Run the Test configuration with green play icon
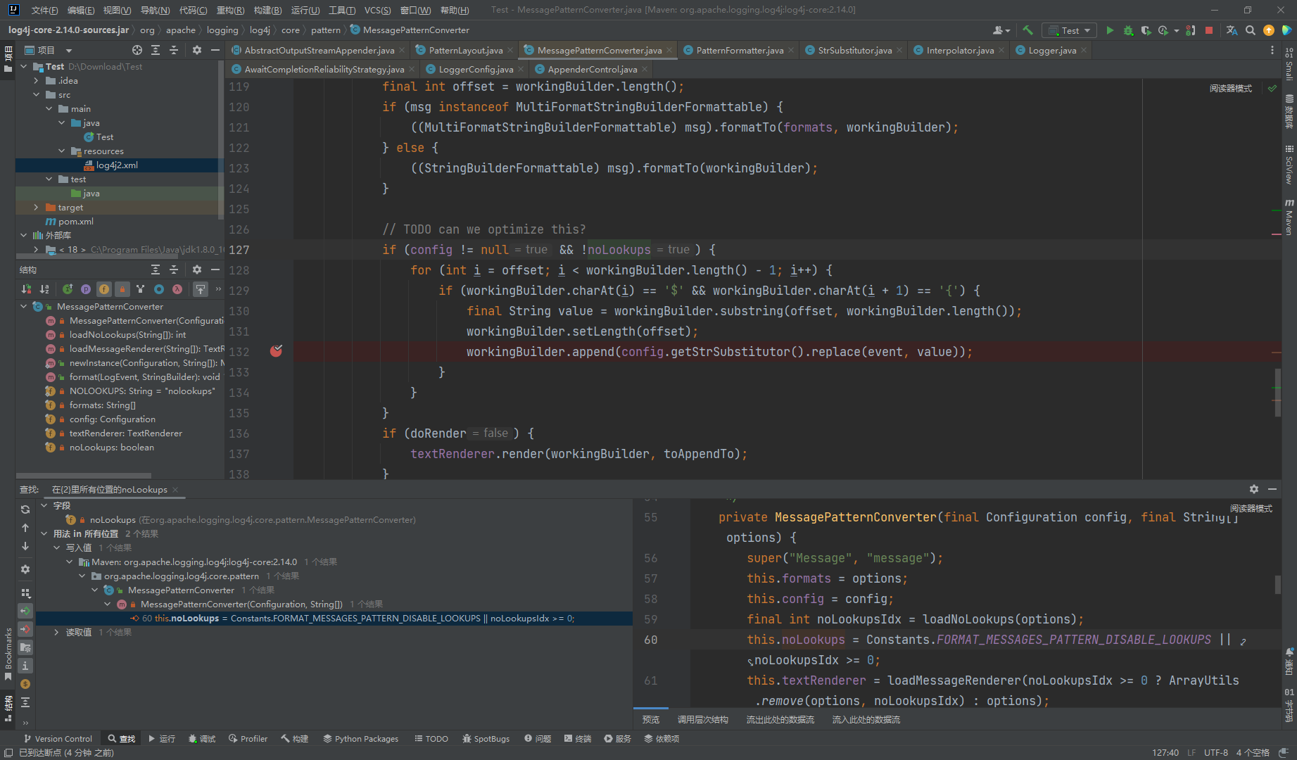 pos(1110,30)
